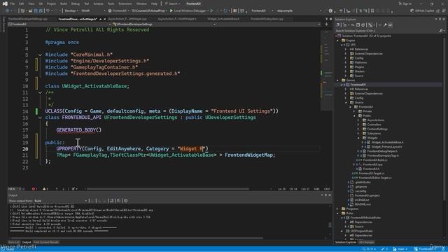Click the Undo toolbar icon
The width and height of the screenshot is (448, 252).
tap(48, 11)
